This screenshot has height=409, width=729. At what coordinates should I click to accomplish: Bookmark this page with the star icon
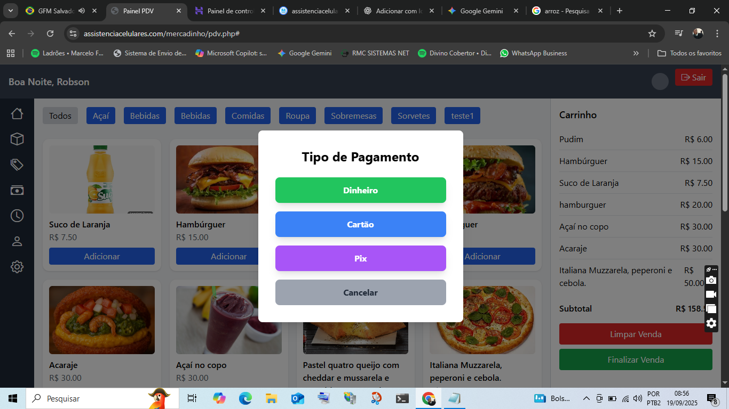(652, 34)
